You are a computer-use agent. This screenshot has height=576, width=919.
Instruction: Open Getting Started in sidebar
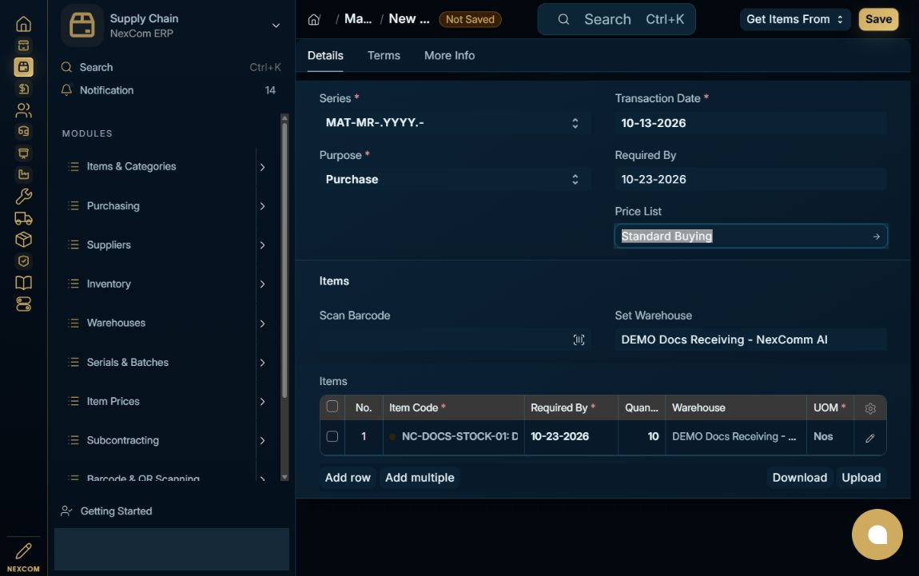pos(116,511)
